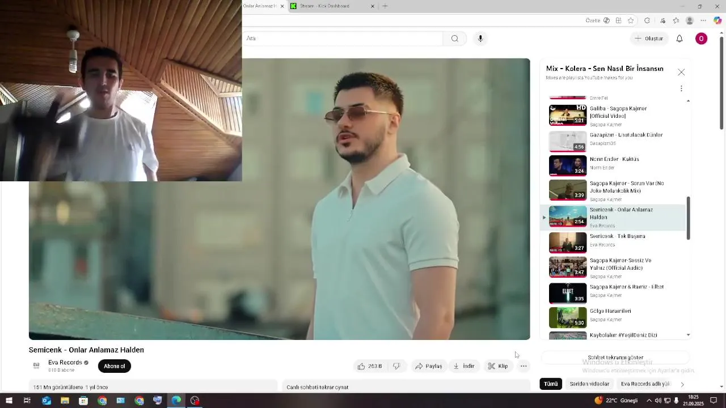Switch to Microsoft Edge taskbar icon
The height and width of the screenshot is (408, 726).
pos(176,401)
